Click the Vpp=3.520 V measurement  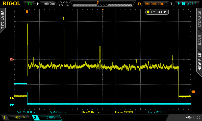(58, 112)
